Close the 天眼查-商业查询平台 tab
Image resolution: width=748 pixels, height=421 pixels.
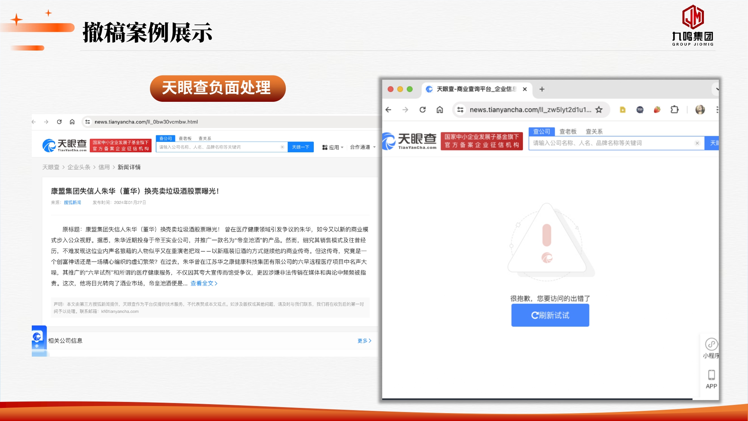click(525, 89)
